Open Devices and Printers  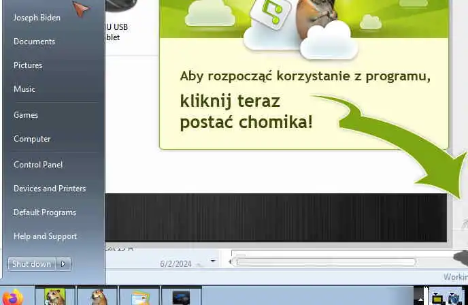(x=50, y=189)
